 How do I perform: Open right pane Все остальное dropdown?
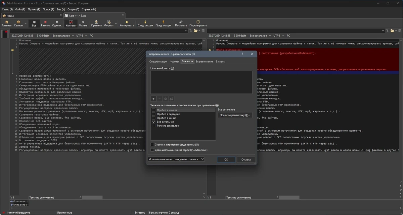tap(260, 35)
